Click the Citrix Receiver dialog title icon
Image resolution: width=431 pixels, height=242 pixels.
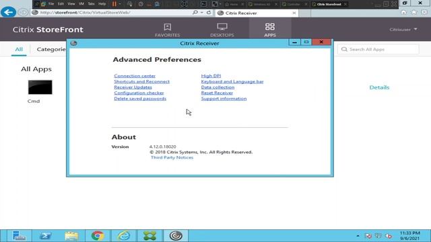(73, 43)
